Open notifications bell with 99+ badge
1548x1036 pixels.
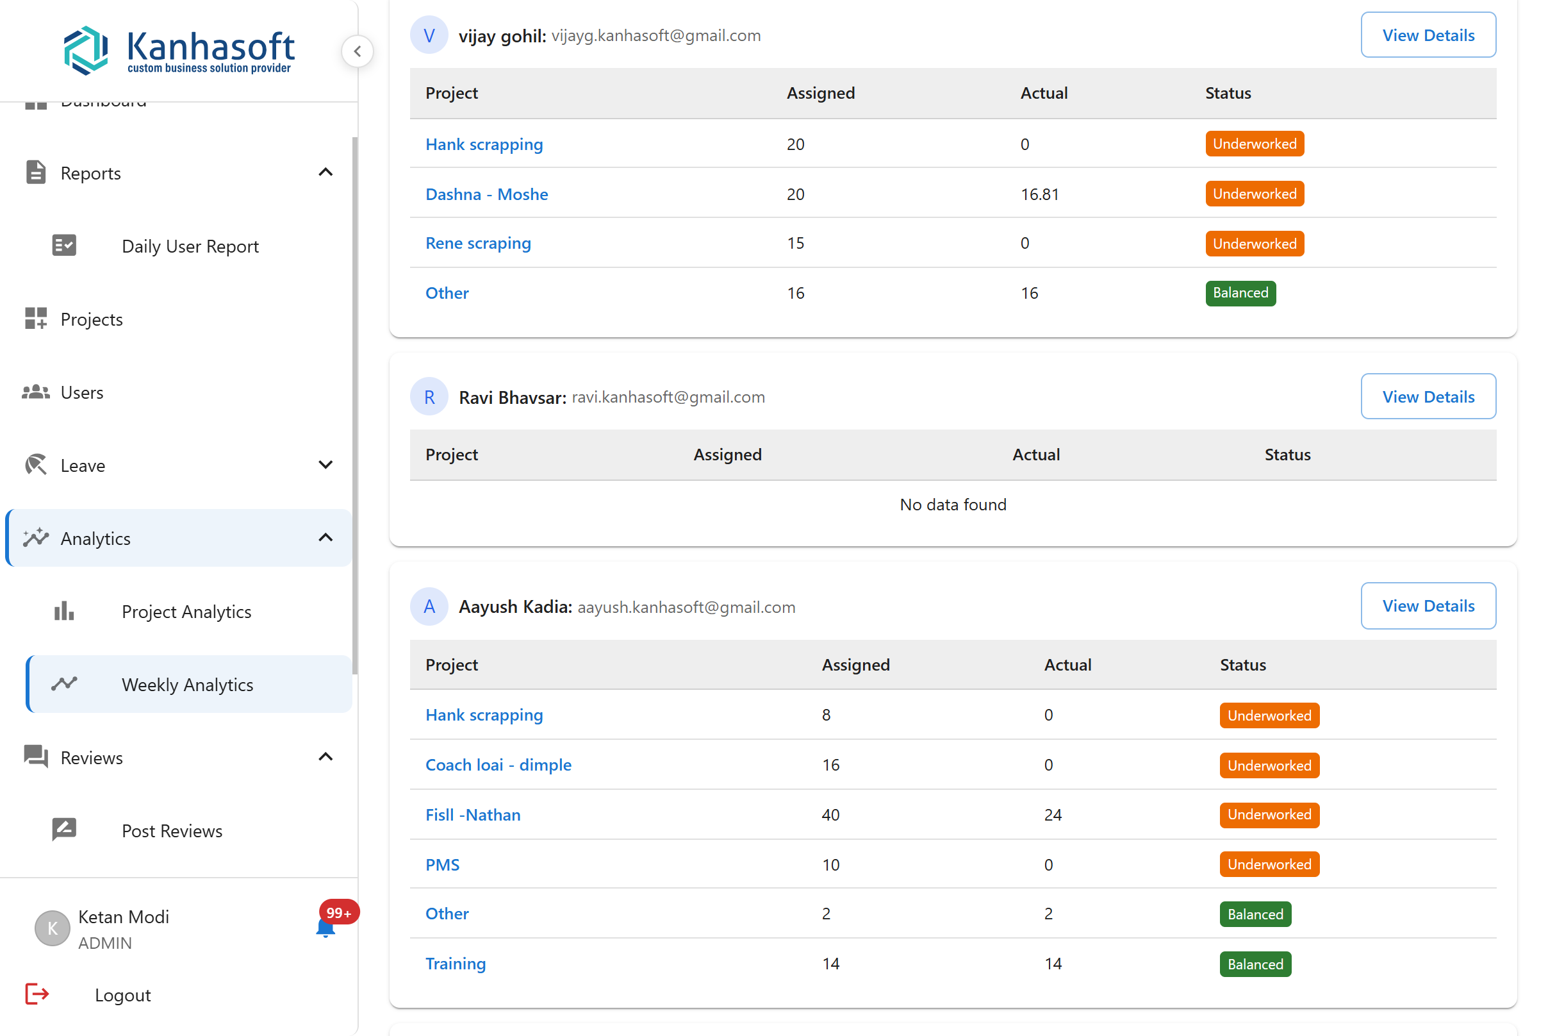(325, 928)
